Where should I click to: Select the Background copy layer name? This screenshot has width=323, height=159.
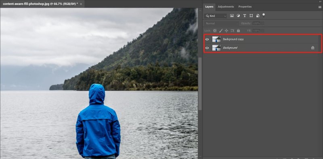click(x=233, y=39)
